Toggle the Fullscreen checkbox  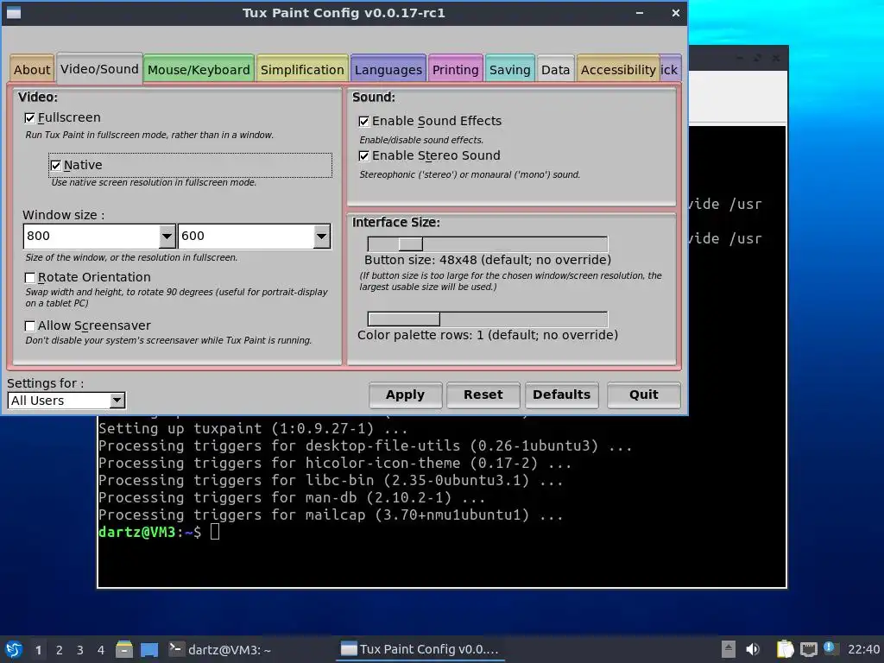pyautogui.click(x=30, y=117)
